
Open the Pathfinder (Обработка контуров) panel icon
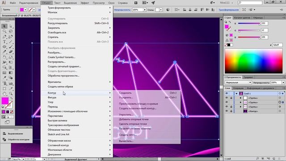(x=4, y=140)
